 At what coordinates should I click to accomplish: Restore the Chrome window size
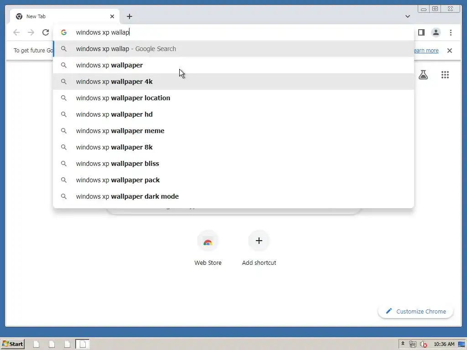coord(435,9)
